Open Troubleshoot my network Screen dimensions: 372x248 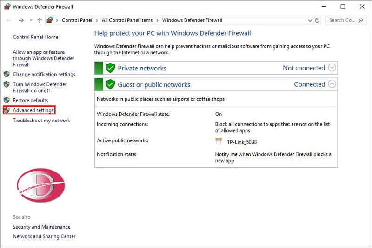(41, 121)
